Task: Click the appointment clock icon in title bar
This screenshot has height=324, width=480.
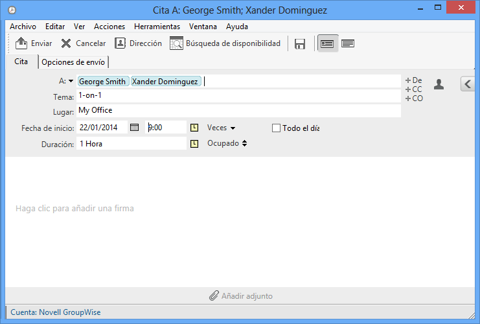Action: pos(12,10)
